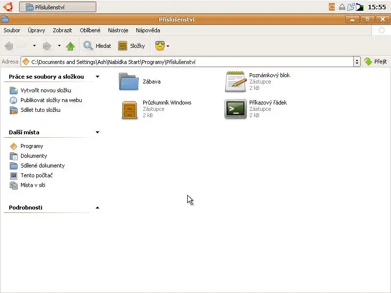Open the Forward history dropdown arrow

pos(59,45)
